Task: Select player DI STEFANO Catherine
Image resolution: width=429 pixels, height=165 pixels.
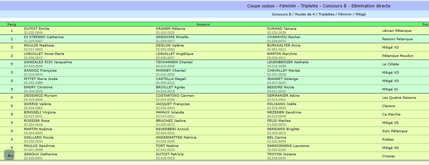Action: 44,37
